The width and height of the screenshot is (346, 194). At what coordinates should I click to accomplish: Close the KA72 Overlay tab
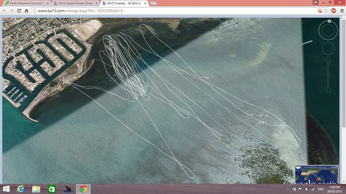point(145,3)
